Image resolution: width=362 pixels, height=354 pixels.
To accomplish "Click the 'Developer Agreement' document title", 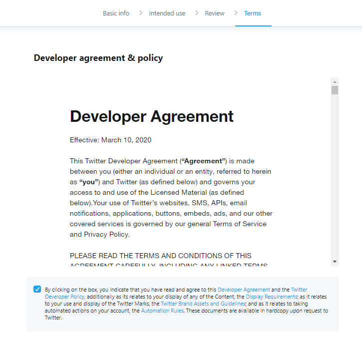I will click(x=152, y=116).
